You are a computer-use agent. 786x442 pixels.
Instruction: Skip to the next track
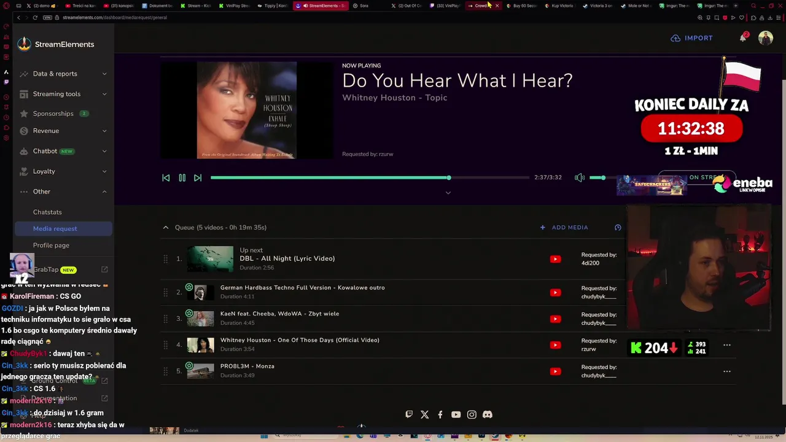[x=198, y=177]
